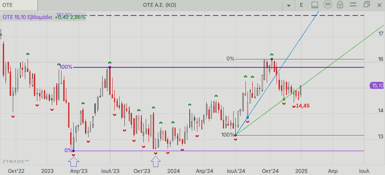Click red fractal marker below July 2024 low

tap(235, 140)
